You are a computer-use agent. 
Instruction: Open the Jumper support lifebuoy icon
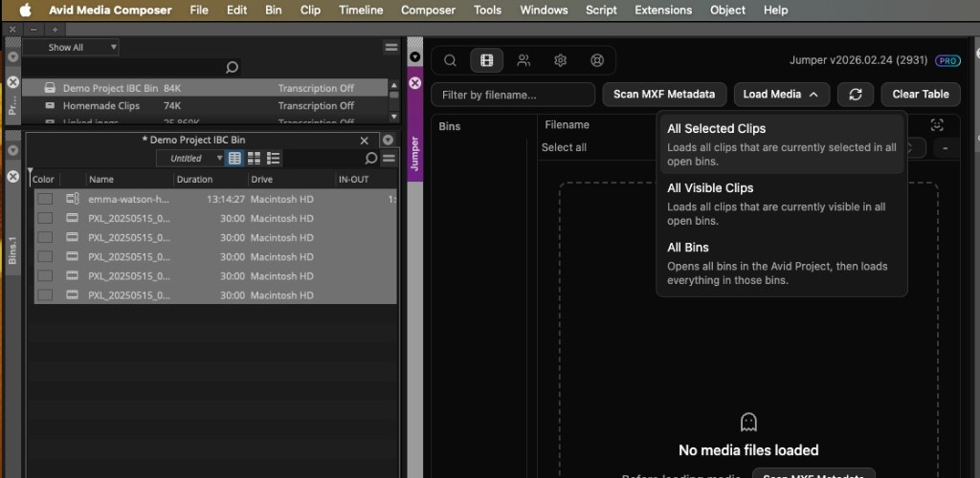click(597, 60)
